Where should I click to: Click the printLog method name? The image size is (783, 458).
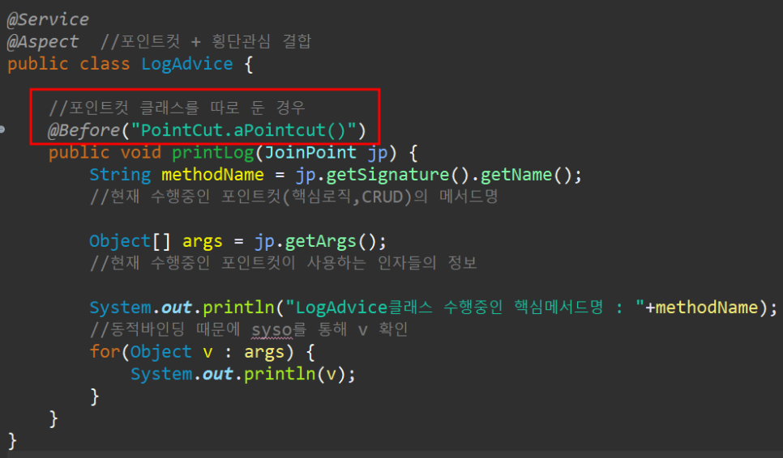[x=213, y=152]
